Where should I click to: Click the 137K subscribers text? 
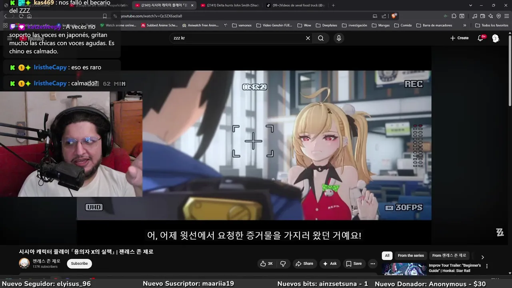pyautogui.click(x=45, y=267)
